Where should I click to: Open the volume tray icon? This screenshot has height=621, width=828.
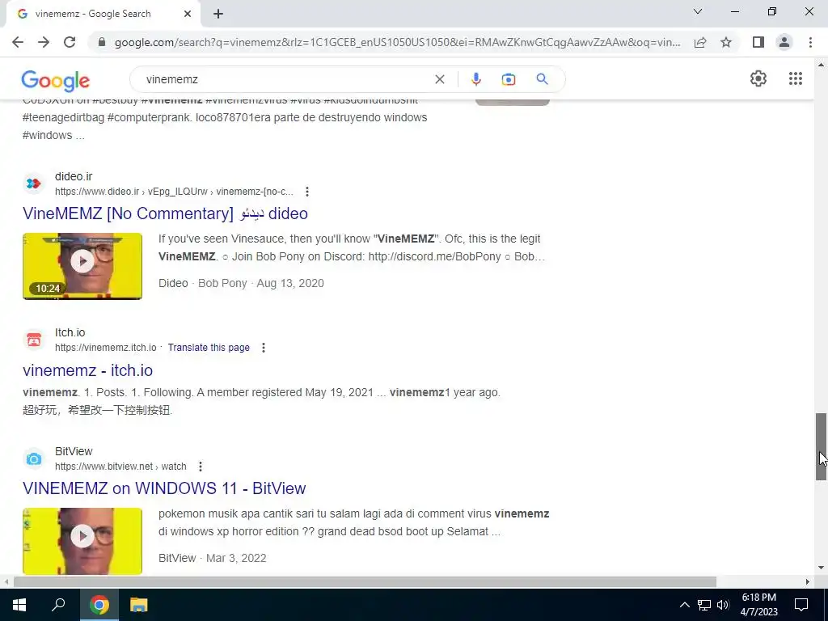coord(723,605)
